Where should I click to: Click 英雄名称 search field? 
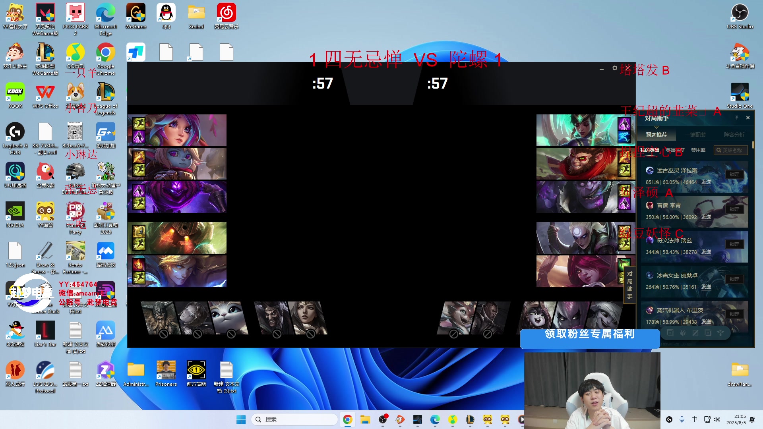coord(731,150)
